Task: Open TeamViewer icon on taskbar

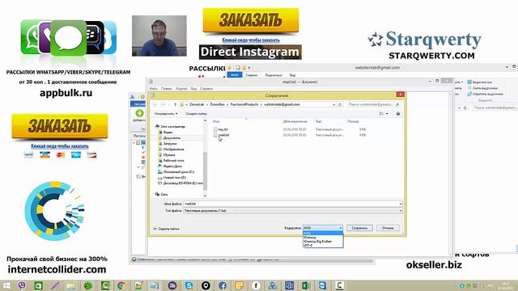Action: (x=322, y=285)
